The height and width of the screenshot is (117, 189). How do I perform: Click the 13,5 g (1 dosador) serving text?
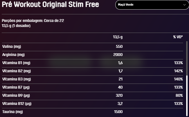[16, 26]
